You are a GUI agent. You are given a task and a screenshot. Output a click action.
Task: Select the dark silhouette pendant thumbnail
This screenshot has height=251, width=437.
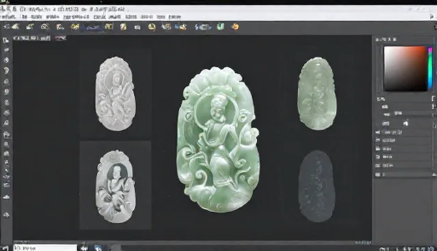tap(316, 186)
